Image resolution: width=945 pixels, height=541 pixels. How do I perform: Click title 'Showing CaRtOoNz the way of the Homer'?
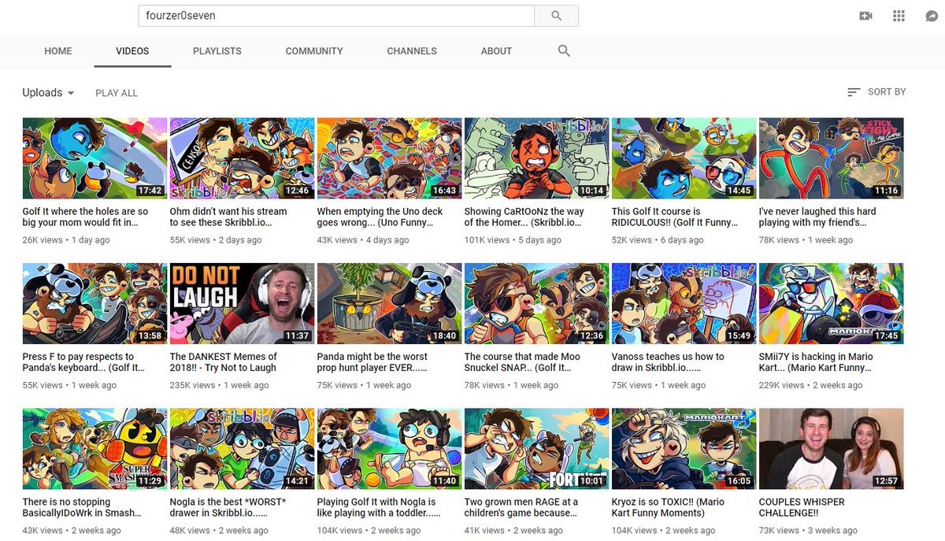click(524, 217)
